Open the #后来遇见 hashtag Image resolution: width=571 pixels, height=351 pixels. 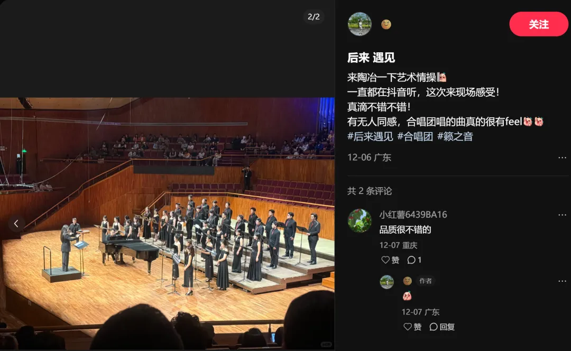click(370, 136)
